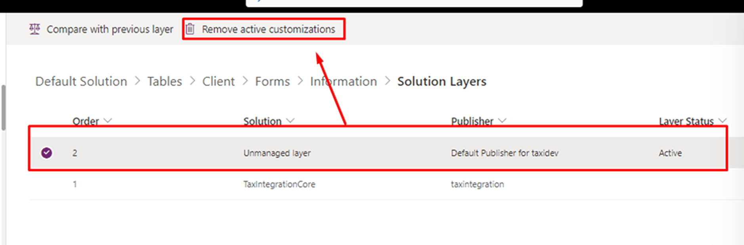This screenshot has height=245, width=744.
Task: Jump to the Forms breadcrumb
Action: [x=272, y=81]
